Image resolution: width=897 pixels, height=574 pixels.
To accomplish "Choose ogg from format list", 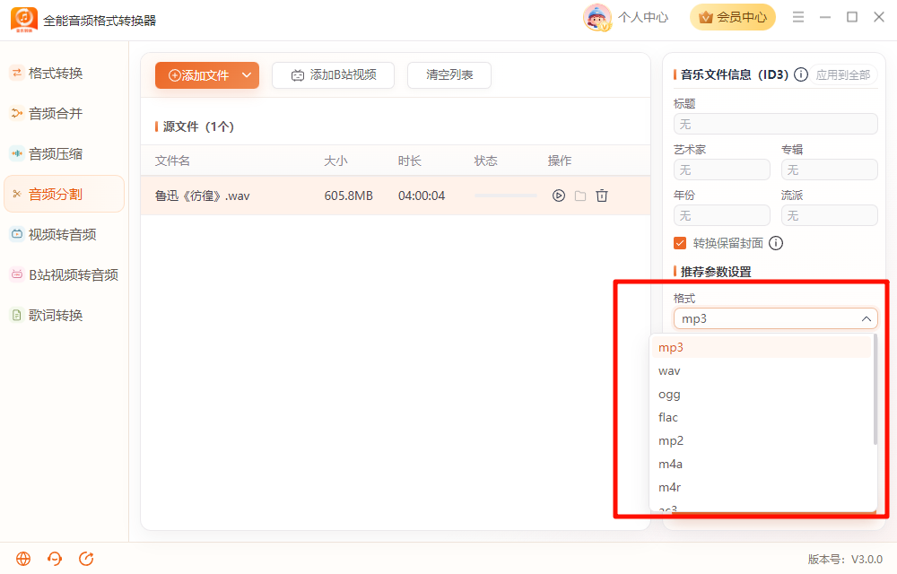I will coord(762,395).
